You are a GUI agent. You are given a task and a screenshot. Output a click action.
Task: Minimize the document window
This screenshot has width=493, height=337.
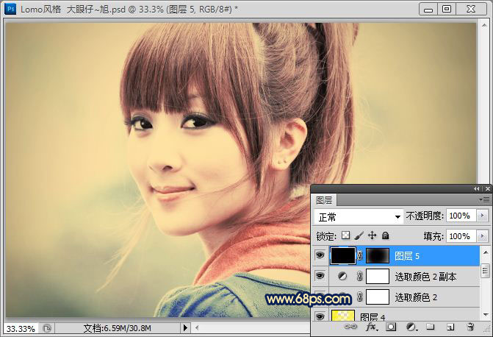(428, 9)
